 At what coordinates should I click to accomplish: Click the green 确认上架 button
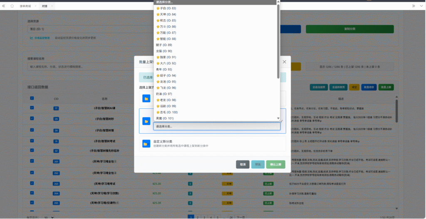(x=276, y=164)
